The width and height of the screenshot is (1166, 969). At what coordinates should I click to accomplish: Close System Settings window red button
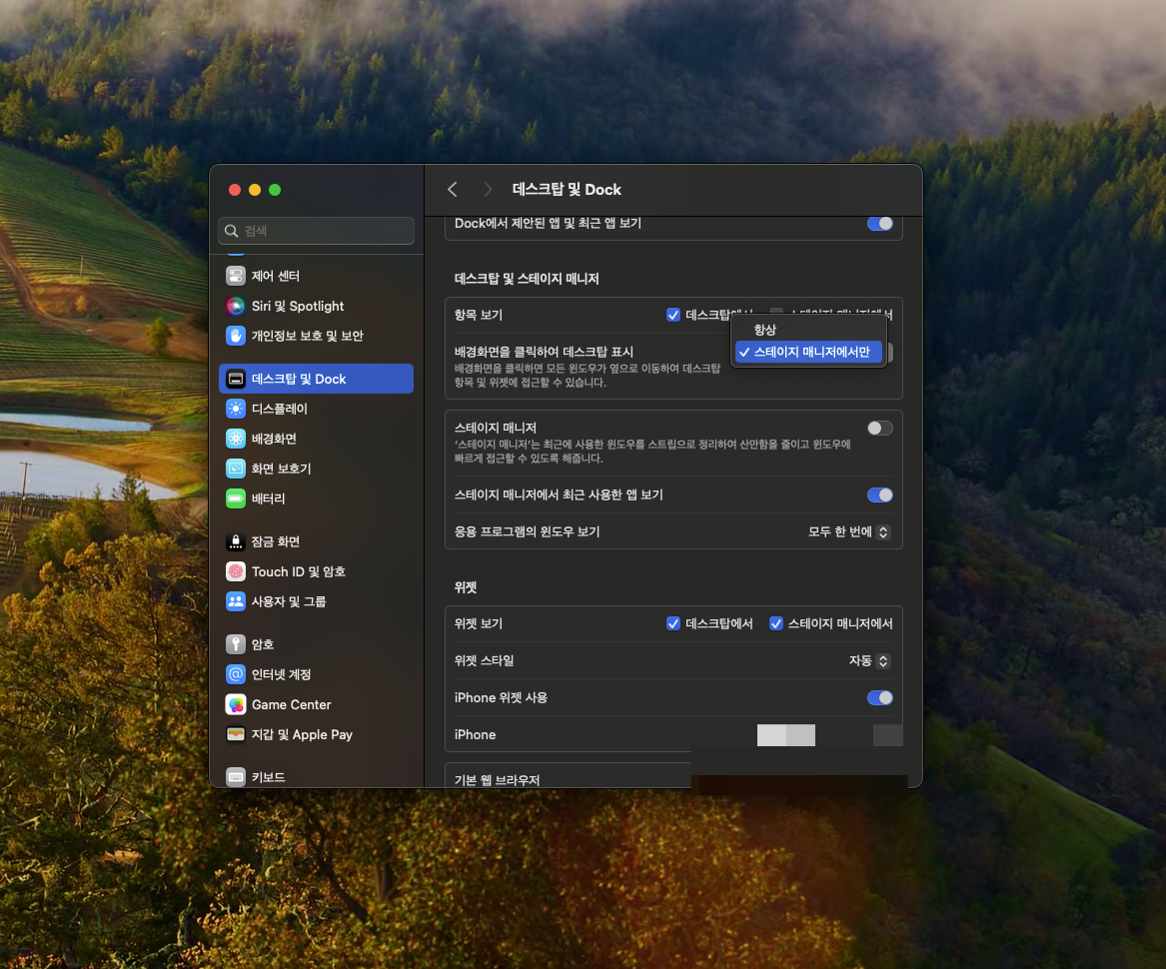234,190
